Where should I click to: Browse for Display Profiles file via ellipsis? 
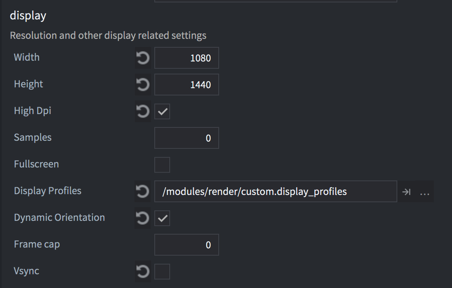pos(424,192)
